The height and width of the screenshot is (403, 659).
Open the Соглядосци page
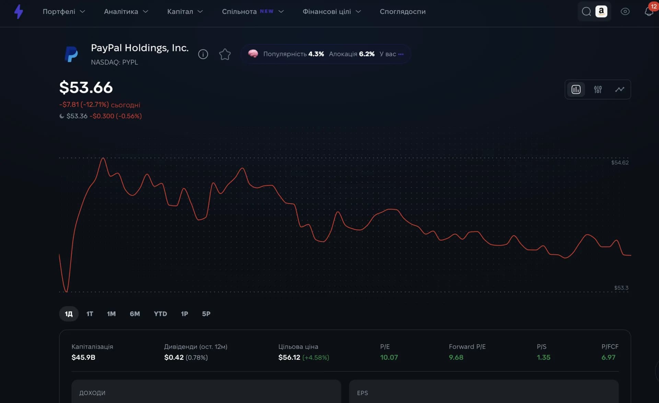[x=403, y=12]
